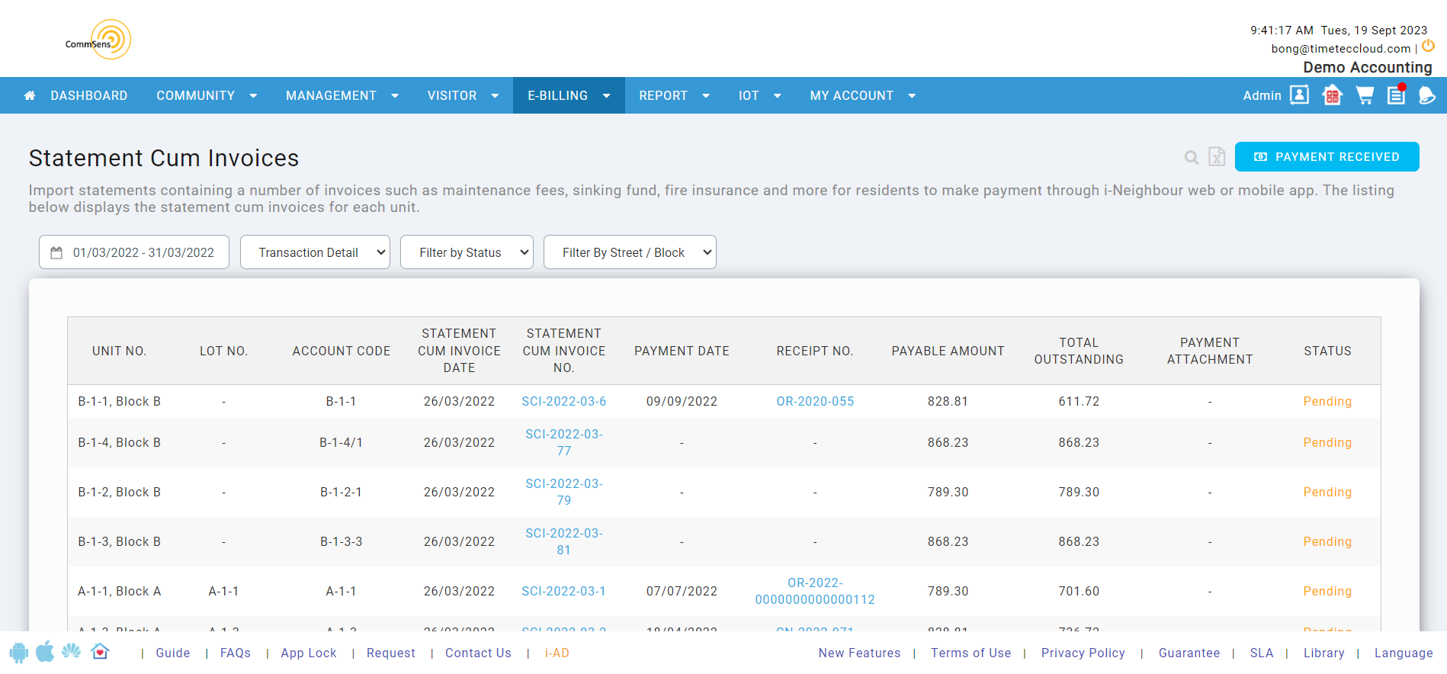Open invoice SCI-2022-03-79
The image size is (1447, 674).
click(564, 492)
